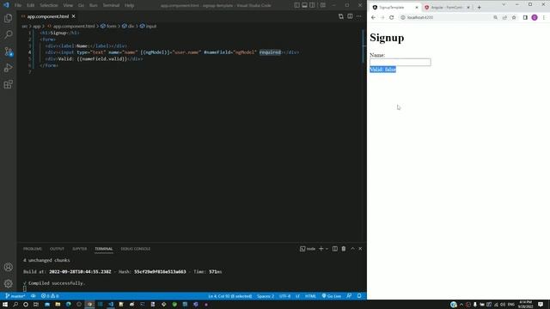Go back in the Chrome browser
The height and width of the screenshot is (309, 550).
[373, 17]
